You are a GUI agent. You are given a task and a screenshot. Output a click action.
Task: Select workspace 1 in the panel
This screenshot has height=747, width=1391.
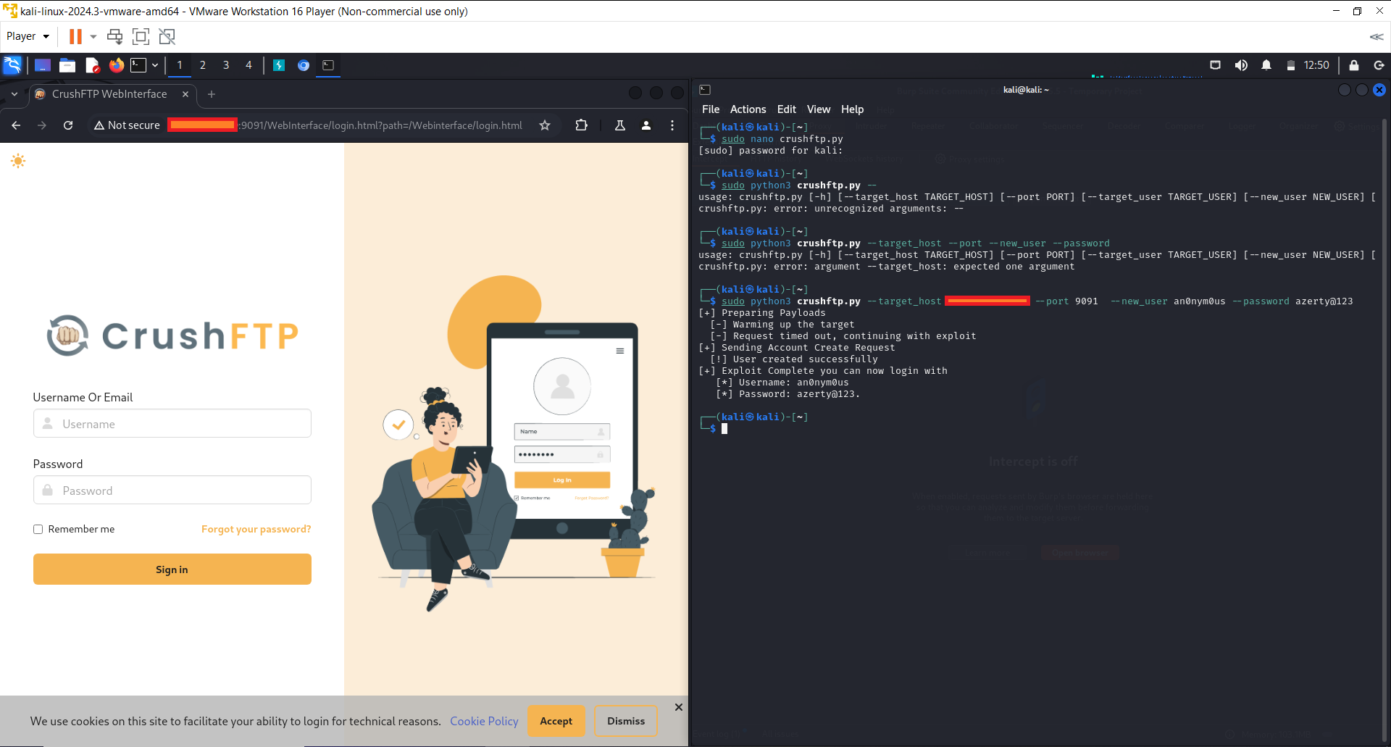pyautogui.click(x=180, y=65)
